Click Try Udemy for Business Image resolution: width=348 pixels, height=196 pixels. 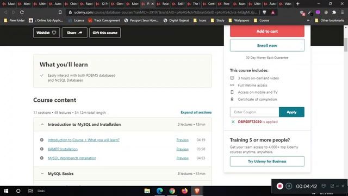pos(267,161)
